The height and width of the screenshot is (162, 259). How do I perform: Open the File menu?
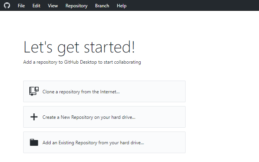point(21,6)
